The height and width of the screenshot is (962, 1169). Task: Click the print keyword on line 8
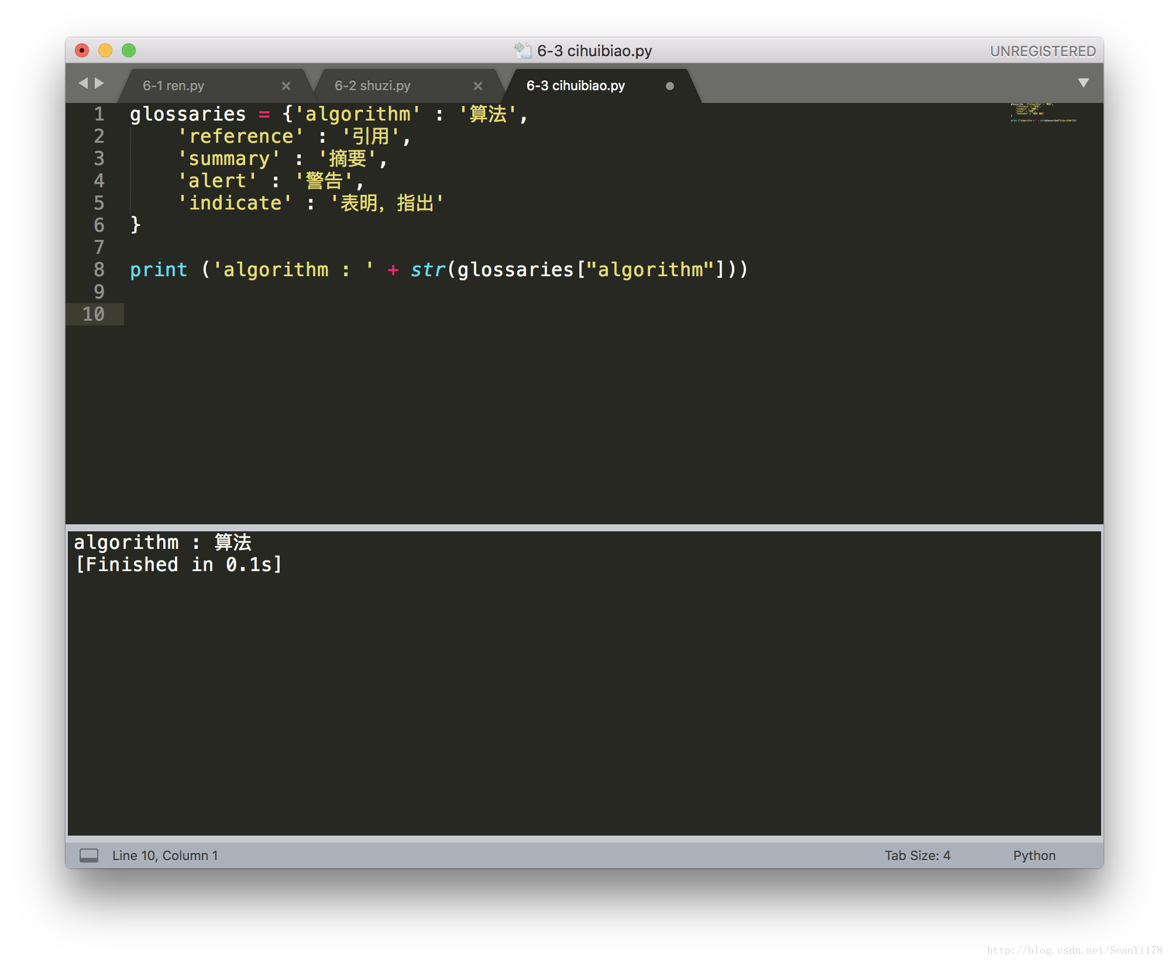(159, 270)
